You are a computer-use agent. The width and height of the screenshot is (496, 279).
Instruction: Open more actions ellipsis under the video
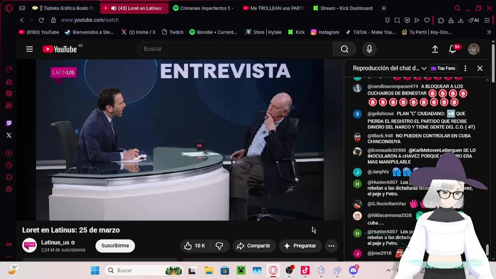coord(331,246)
